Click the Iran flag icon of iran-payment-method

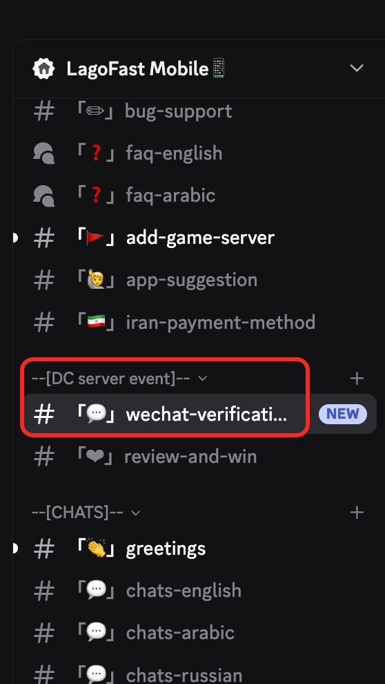(96, 323)
